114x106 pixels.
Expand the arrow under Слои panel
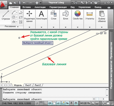pos(54,27)
